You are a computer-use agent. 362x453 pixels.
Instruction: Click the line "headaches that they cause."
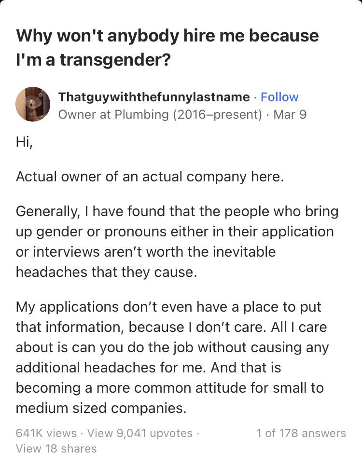pos(107,272)
